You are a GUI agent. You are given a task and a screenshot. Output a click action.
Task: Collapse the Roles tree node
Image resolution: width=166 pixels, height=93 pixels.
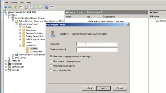(6, 15)
